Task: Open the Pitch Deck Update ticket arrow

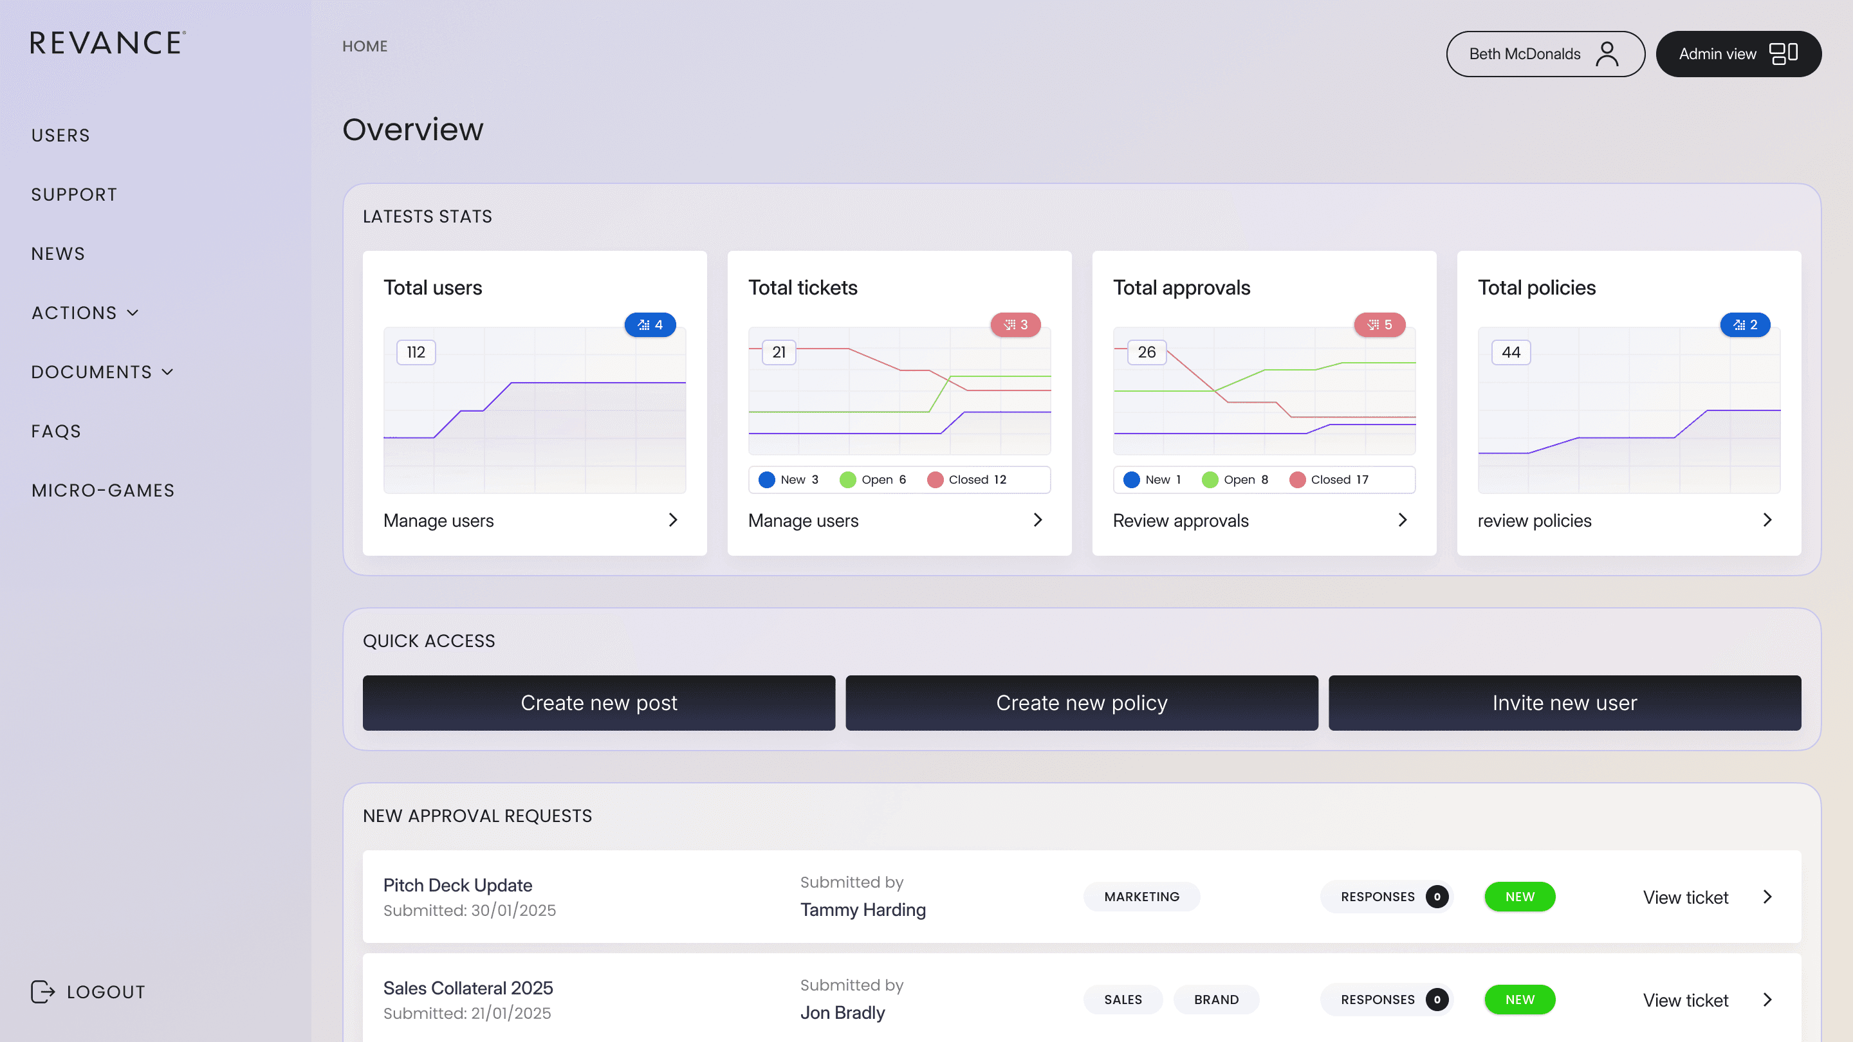Action: pos(1767,897)
